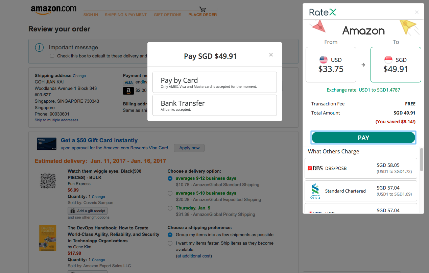
Task: Click Change next to Shipping address
Action: 79,76
